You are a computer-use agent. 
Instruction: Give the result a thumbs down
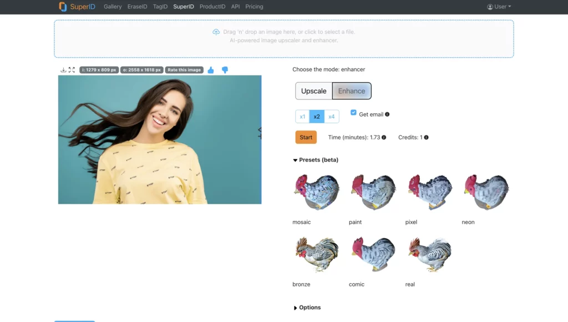(x=225, y=69)
